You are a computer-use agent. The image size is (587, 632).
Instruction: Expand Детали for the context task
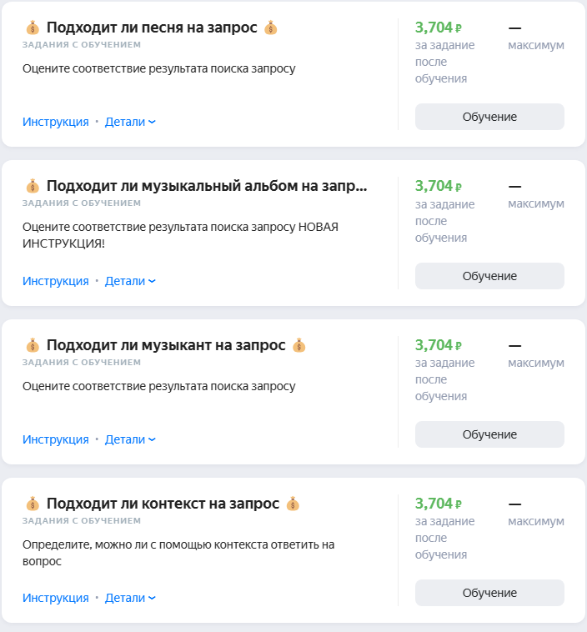(130, 598)
